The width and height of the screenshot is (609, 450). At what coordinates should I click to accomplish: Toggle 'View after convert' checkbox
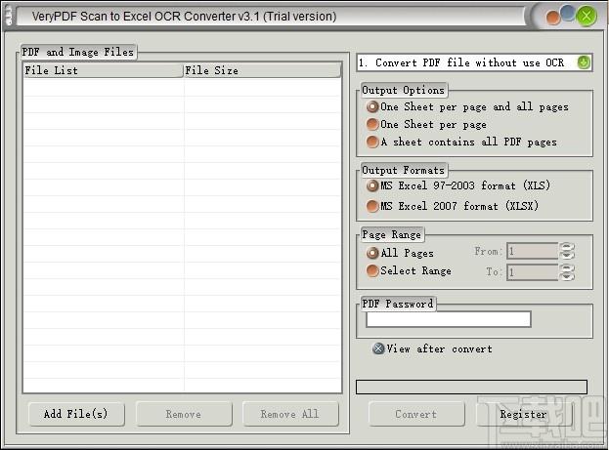pos(432,348)
